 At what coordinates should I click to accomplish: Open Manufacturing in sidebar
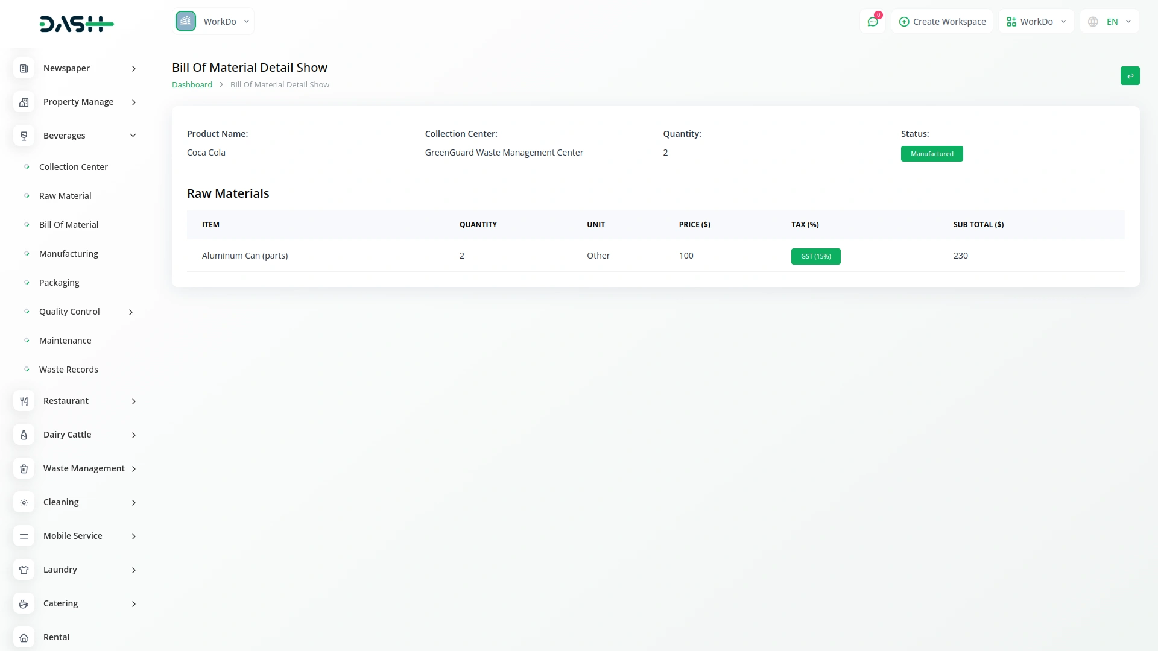tap(69, 254)
